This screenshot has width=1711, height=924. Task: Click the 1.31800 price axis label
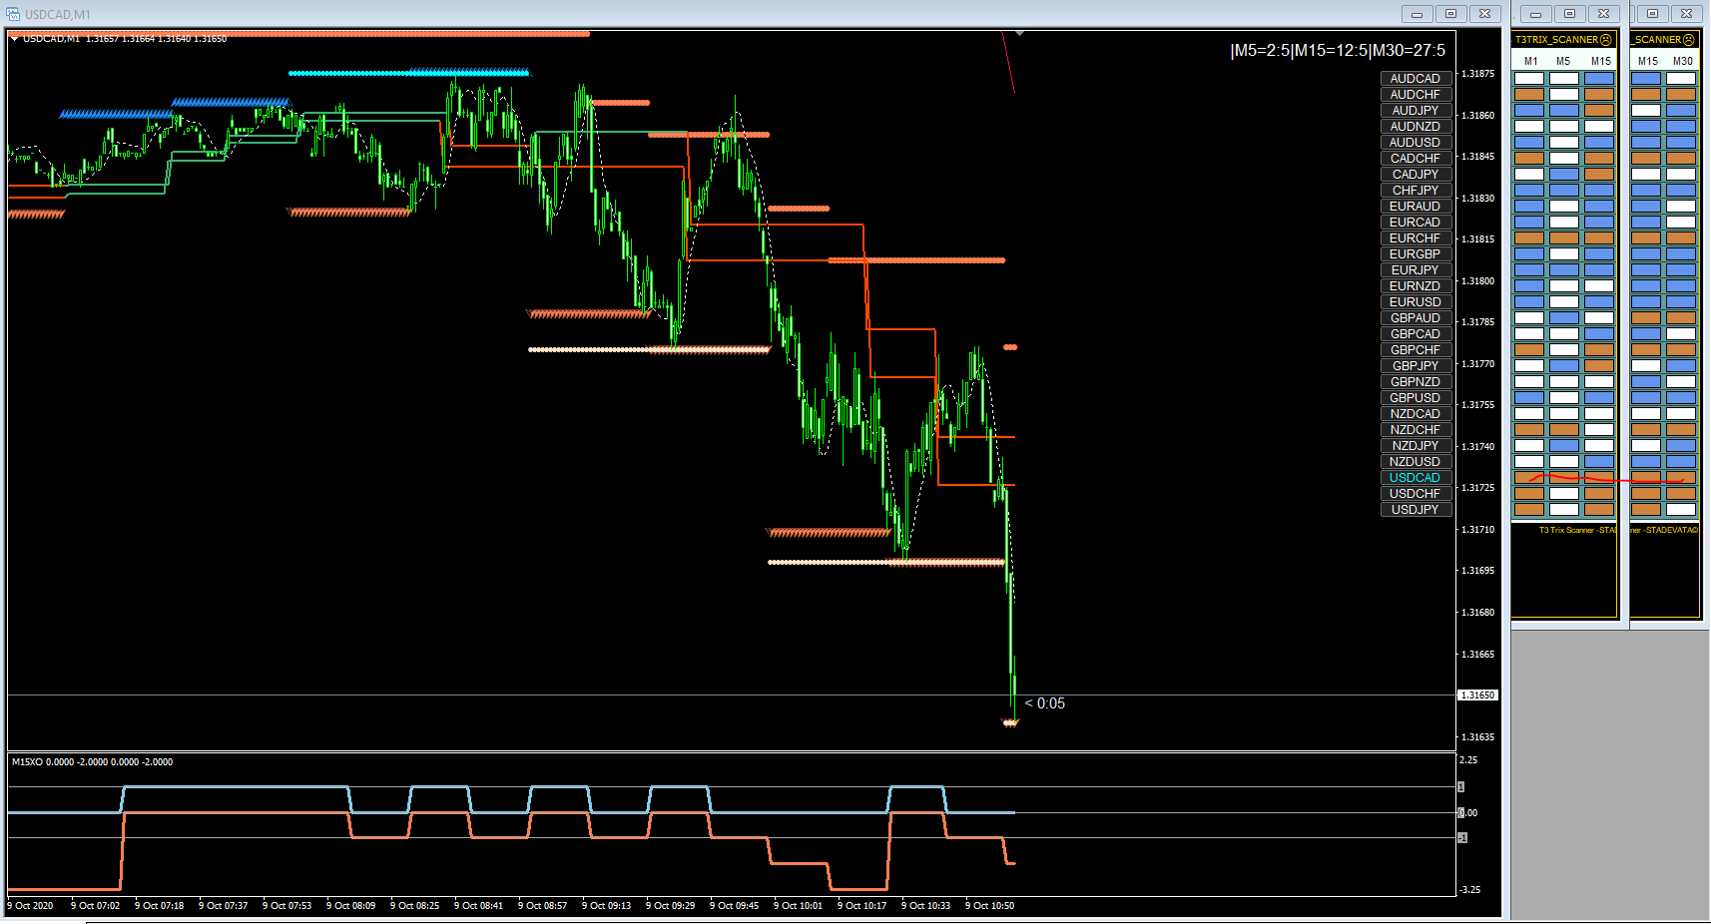1478,281
